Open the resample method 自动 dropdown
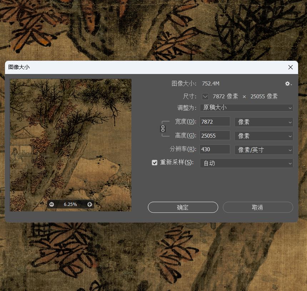Image resolution: width=307 pixels, height=291 pixels. point(247,163)
